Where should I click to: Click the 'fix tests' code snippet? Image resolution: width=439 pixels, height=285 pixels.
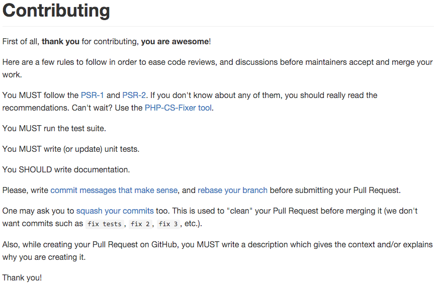[x=105, y=224]
